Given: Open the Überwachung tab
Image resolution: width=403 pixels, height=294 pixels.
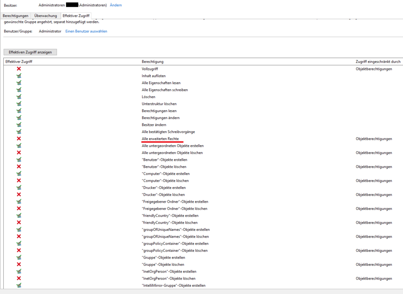Looking at the screenshot, I should tap(46, 16).
